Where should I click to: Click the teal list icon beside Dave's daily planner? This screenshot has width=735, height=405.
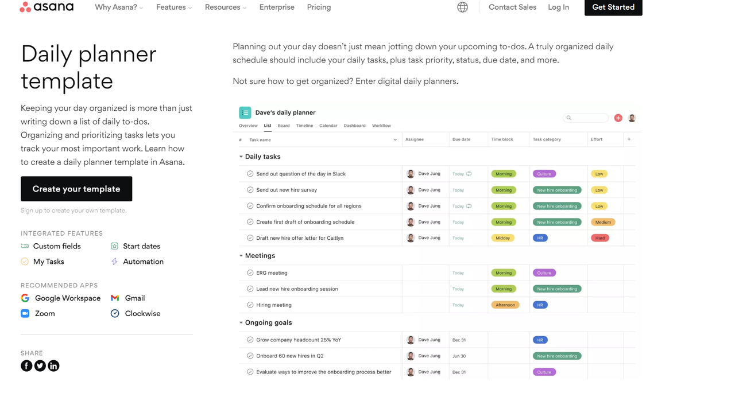click(x=245, y=112)
